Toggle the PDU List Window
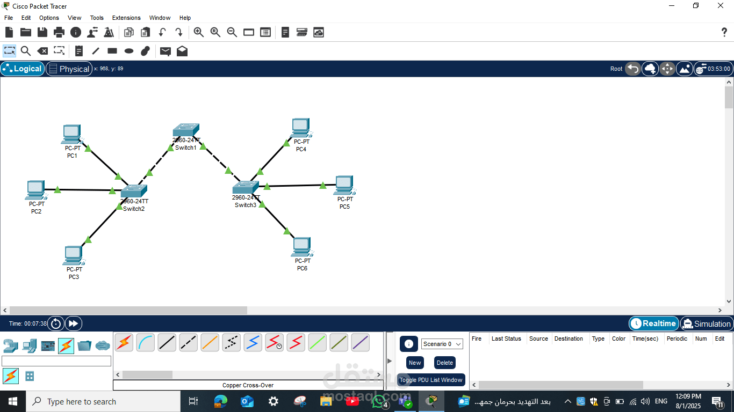Viewport: 734px width, 412px height. (x=431, y=380)
